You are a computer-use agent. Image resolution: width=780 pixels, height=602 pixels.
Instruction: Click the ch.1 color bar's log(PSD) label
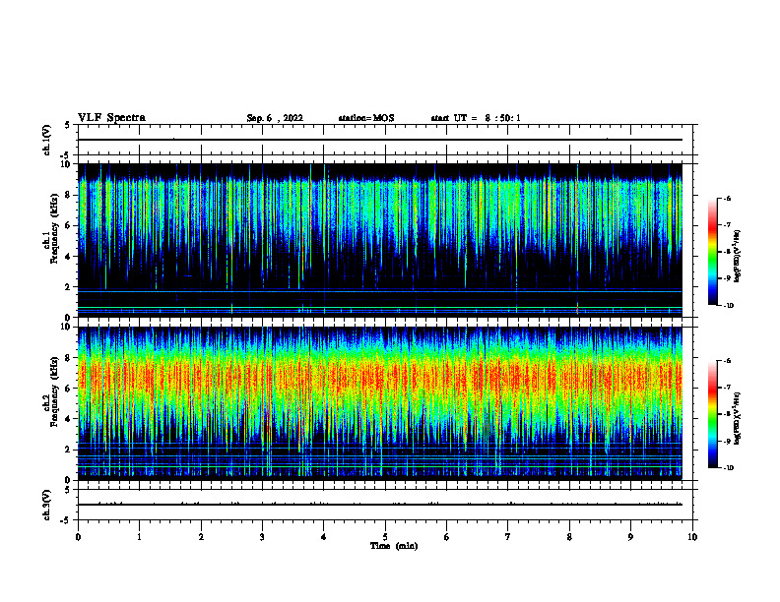coord(738,257)
